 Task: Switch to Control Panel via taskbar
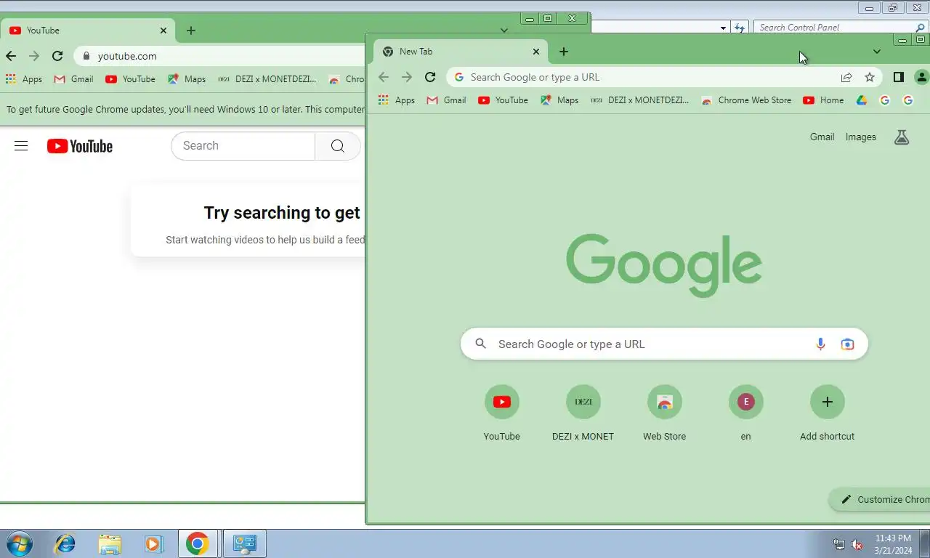point(245,543)
